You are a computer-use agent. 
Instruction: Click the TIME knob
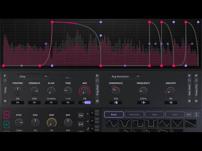tap(68, 91)
